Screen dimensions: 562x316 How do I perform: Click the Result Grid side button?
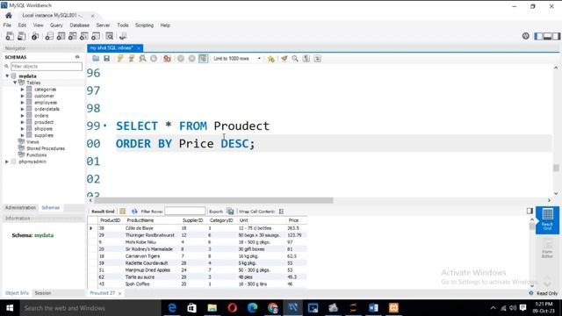pyautogui.click(x=547, y=220)
